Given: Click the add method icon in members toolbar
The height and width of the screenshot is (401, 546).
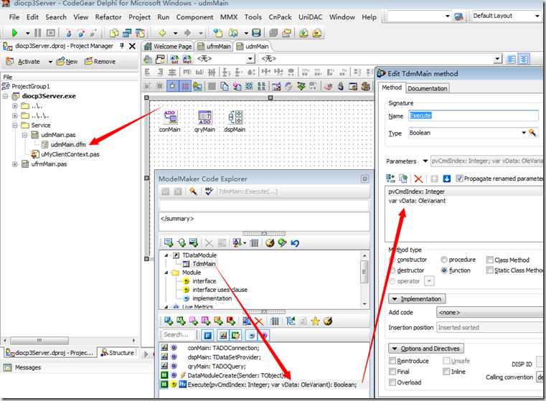Looking at the screenshot, I should (x=181, y=321).
